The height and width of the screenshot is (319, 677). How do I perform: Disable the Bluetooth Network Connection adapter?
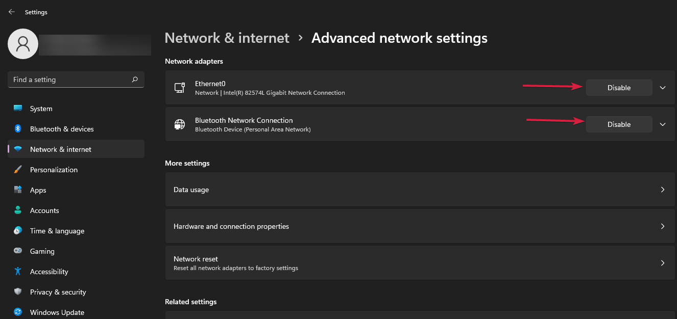[x=619, y=124]
